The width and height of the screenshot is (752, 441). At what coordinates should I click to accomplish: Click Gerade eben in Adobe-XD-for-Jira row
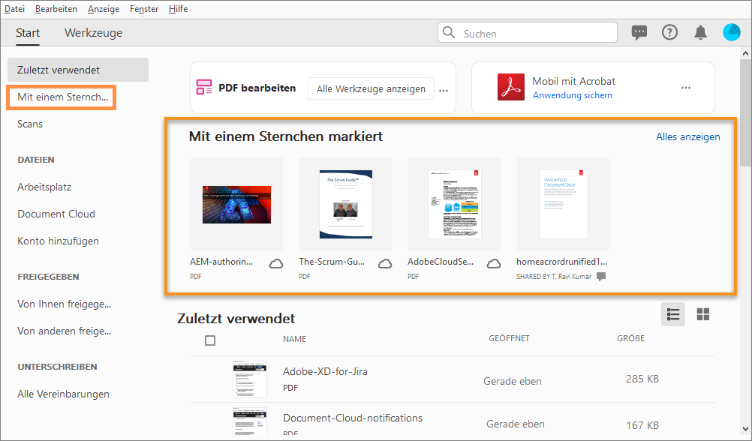pyautogui.click(x=512, y=381)
